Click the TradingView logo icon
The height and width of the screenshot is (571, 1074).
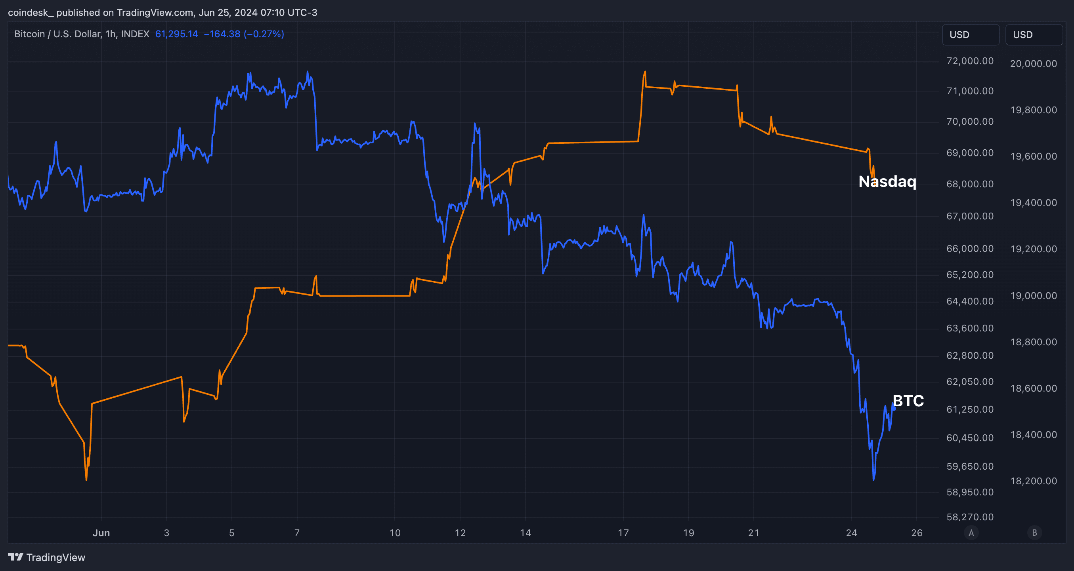[x=15, y=557]
